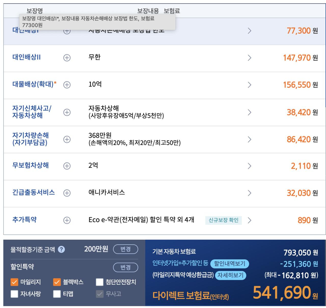Click the plus icon beside 무보험차상해
This screenshot has height=308, width=326.
tap(67, 166)
